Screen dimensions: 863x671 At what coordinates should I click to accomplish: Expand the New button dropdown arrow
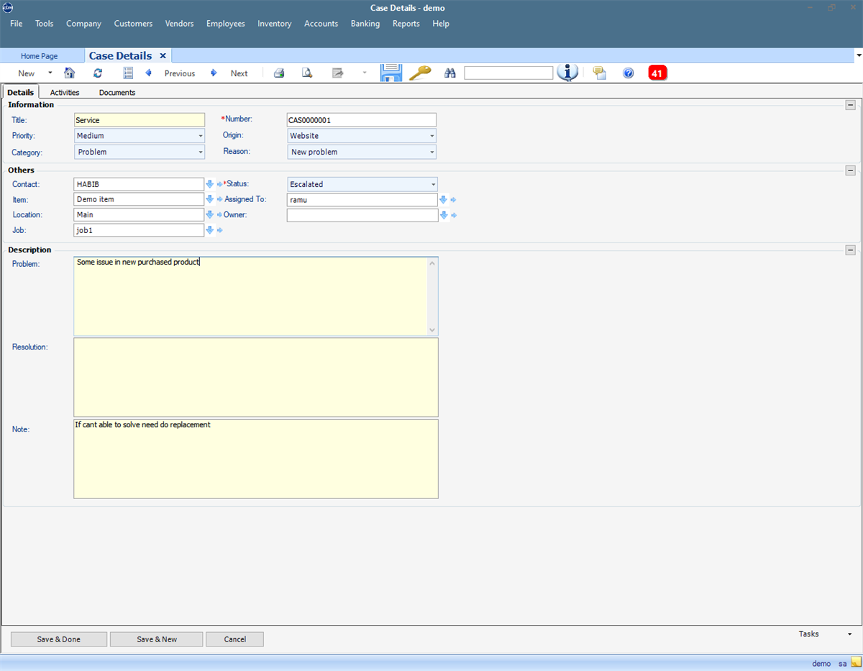coord(50,73)
